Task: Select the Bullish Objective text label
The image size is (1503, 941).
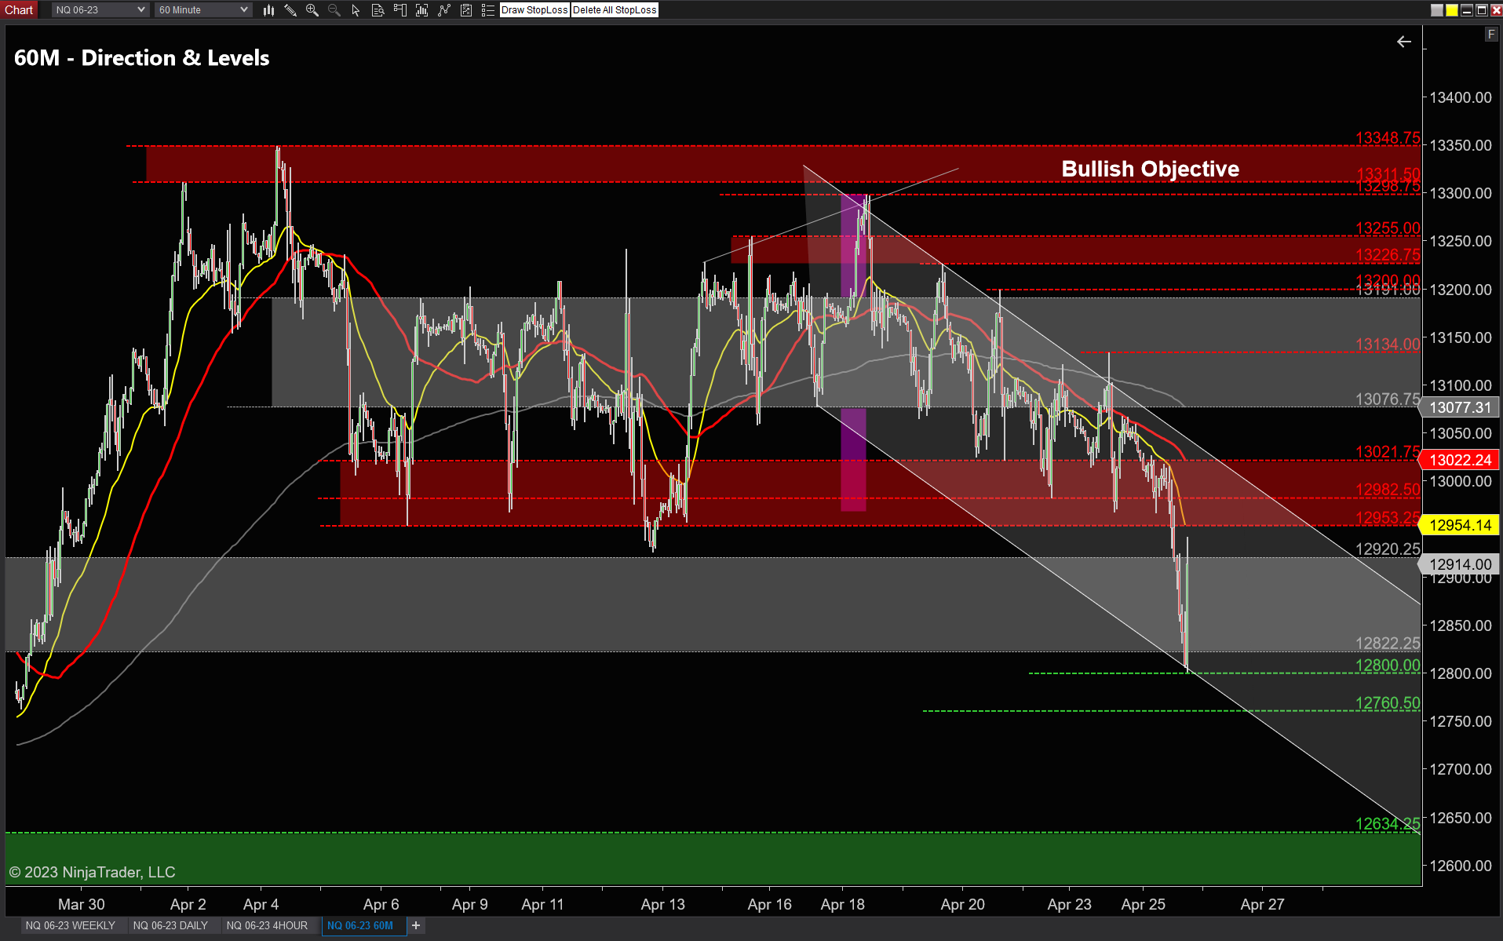Action: coord(1150,170)
